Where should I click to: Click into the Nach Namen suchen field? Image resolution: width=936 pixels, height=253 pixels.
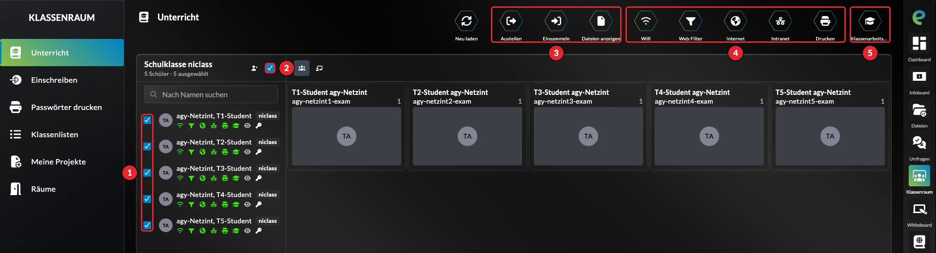(x=211, y=94)
